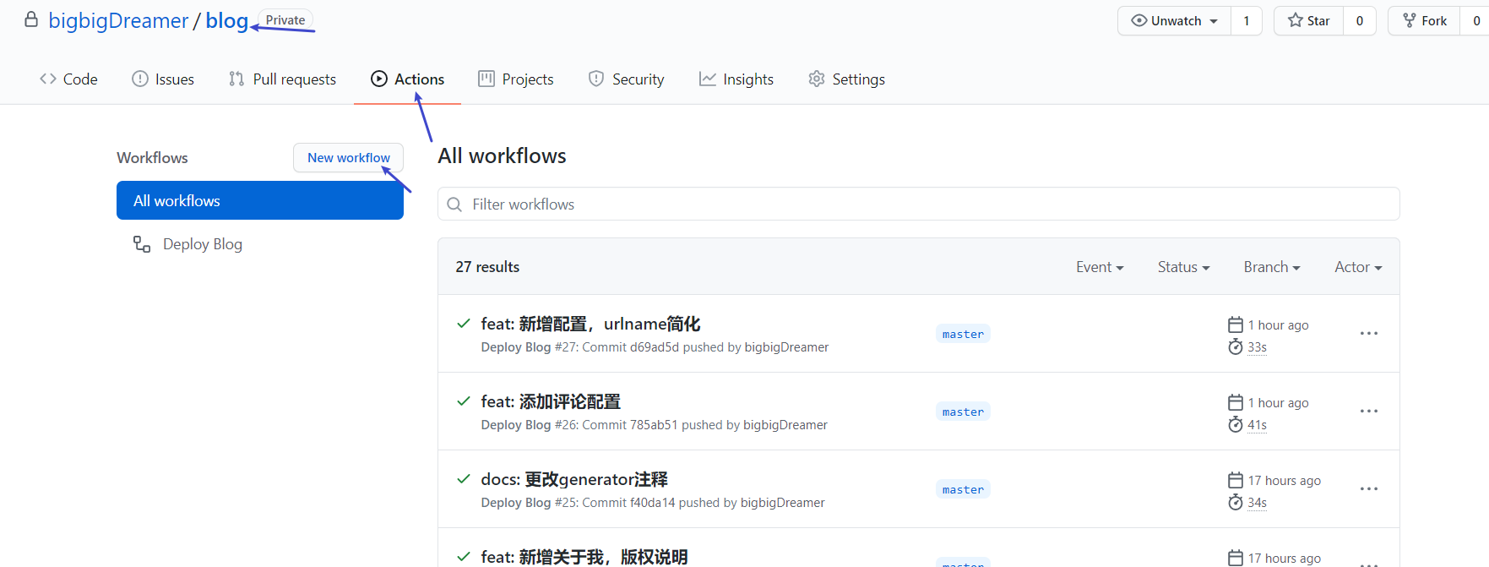Open the Security tab
Screen dimensions: 1489x567
click(x=626, y=79)
